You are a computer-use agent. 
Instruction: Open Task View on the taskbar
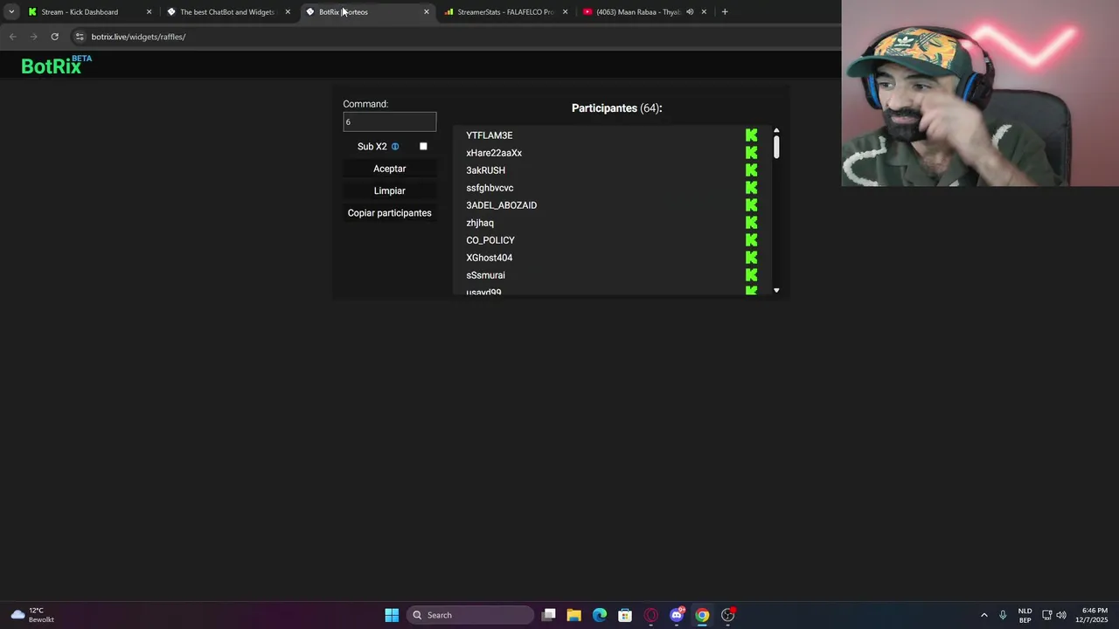[x=548, y=615]
